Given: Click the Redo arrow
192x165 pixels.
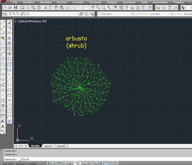Looking at the screenshot, I should (83, 7).
